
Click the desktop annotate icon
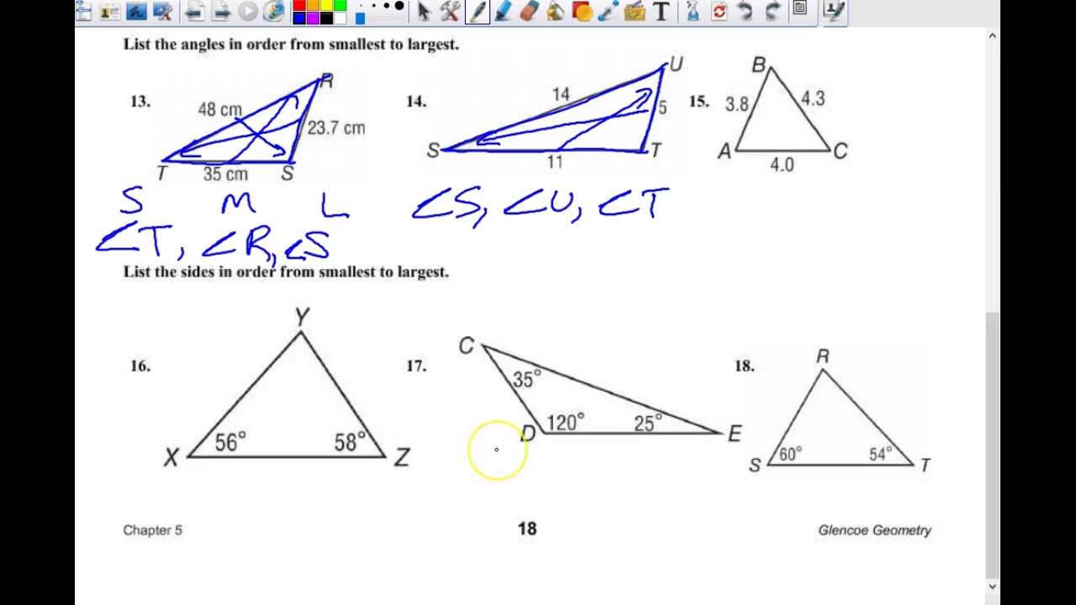pyautogui.click(x=136, y=11)
